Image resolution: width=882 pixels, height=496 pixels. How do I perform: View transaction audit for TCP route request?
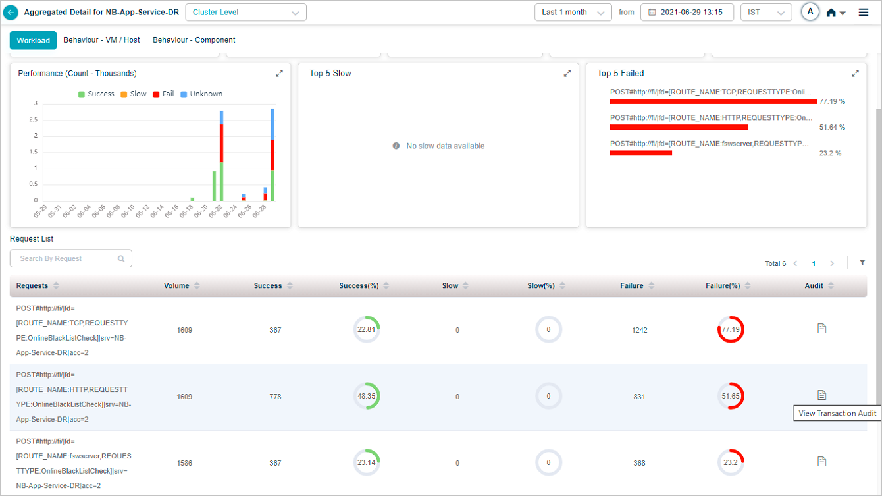click(821, 329)
